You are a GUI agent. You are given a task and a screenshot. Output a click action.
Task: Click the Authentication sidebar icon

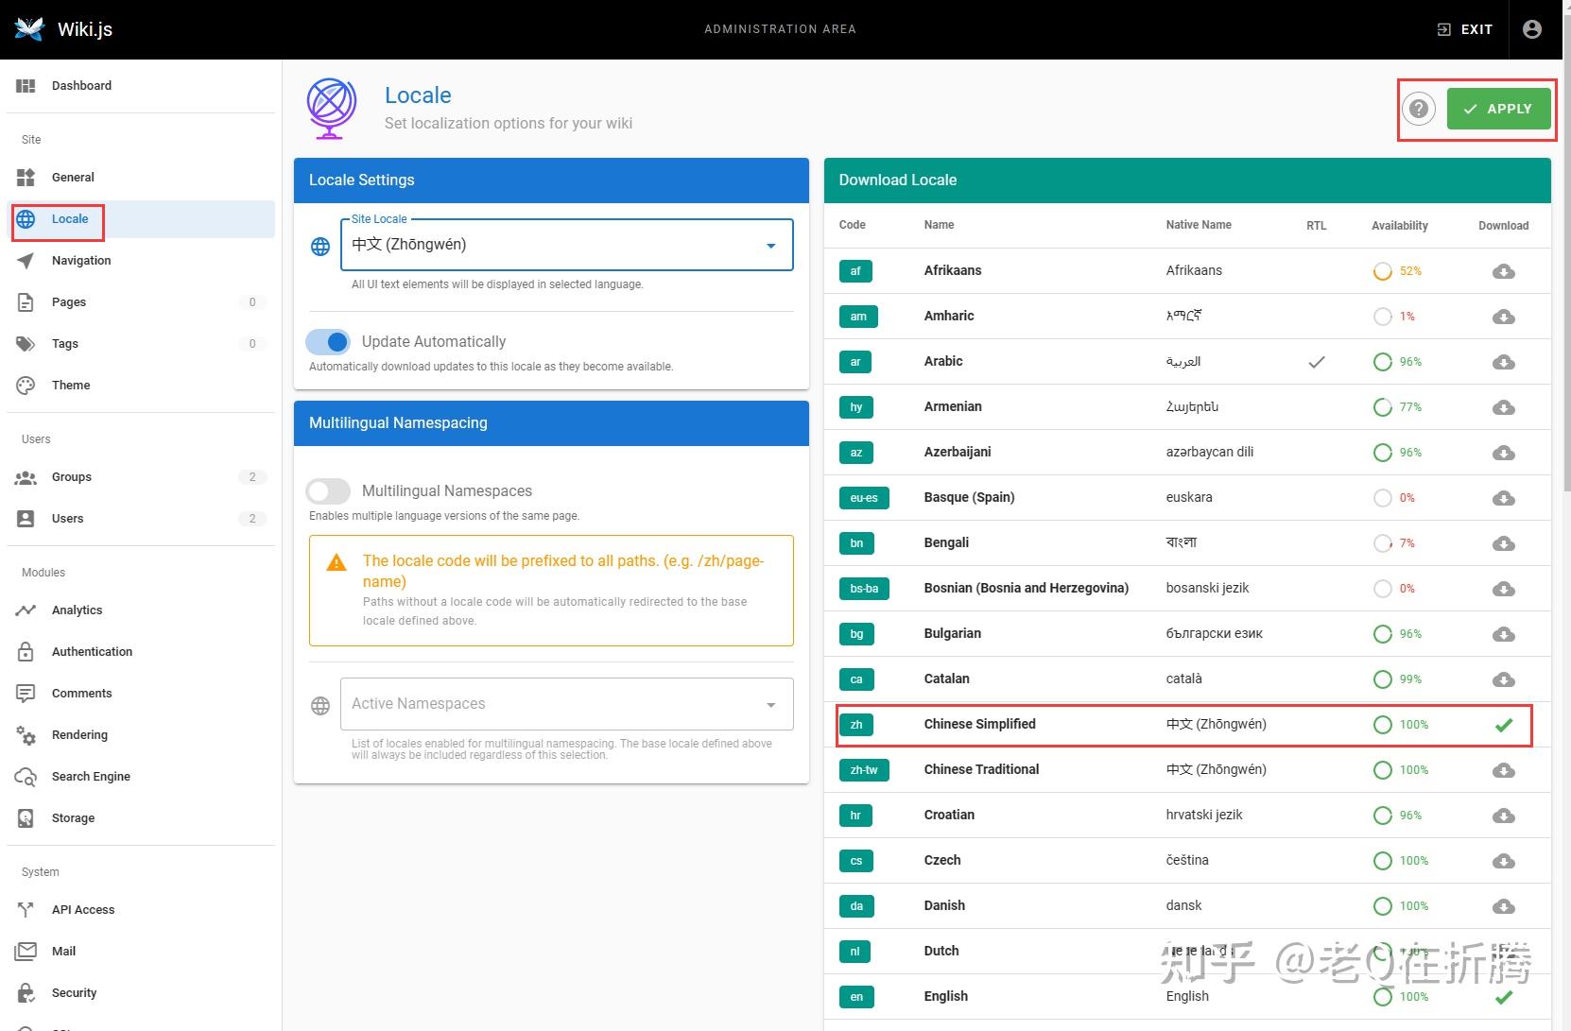point(26,651)
